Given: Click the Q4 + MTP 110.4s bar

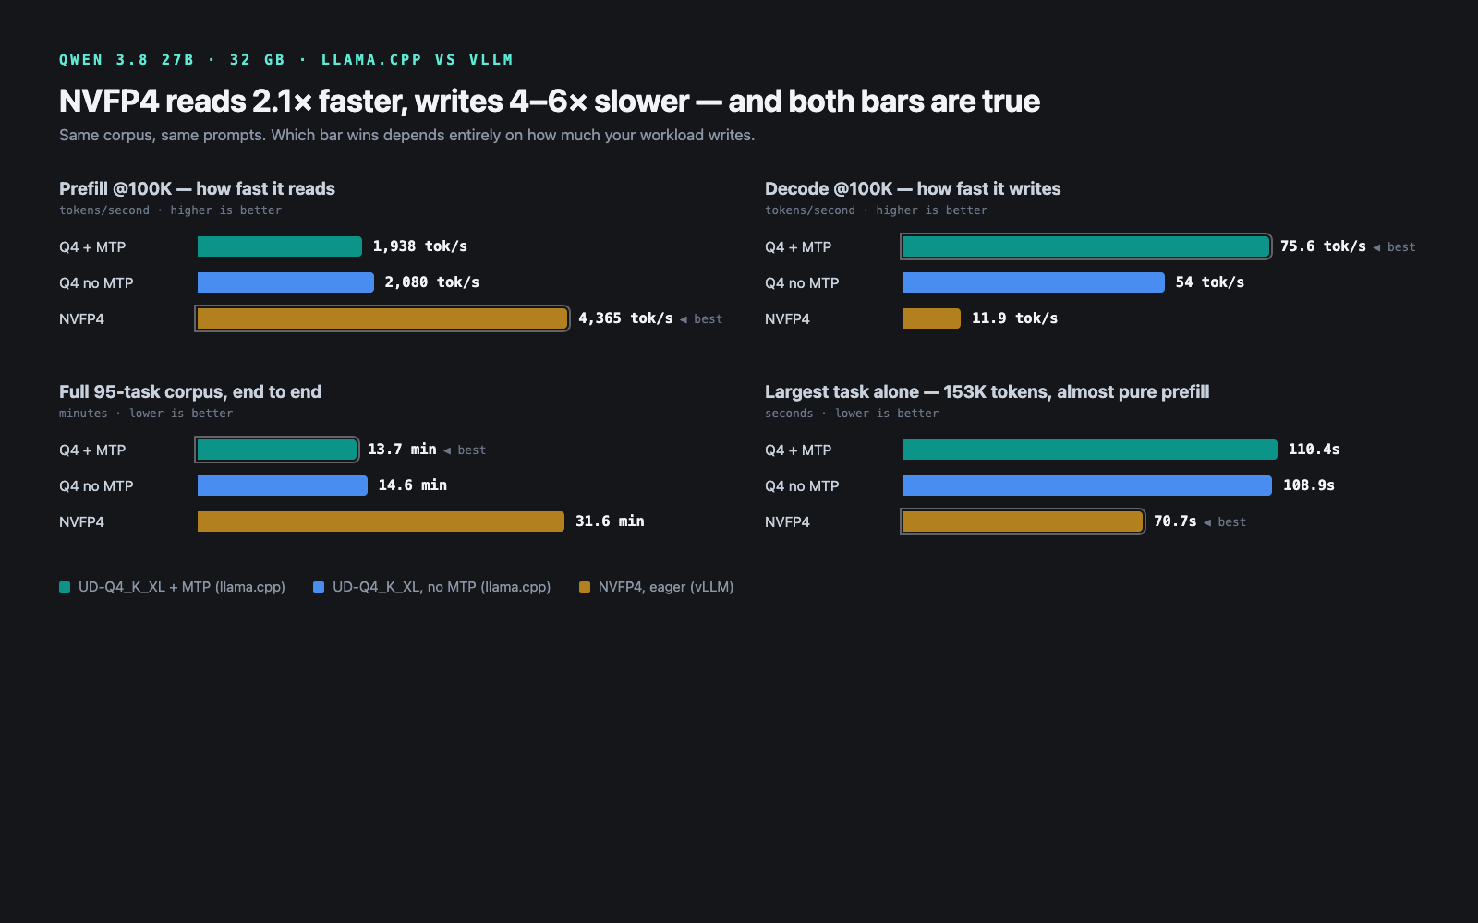Looking at the screenshot, I should coord(1090,450).
